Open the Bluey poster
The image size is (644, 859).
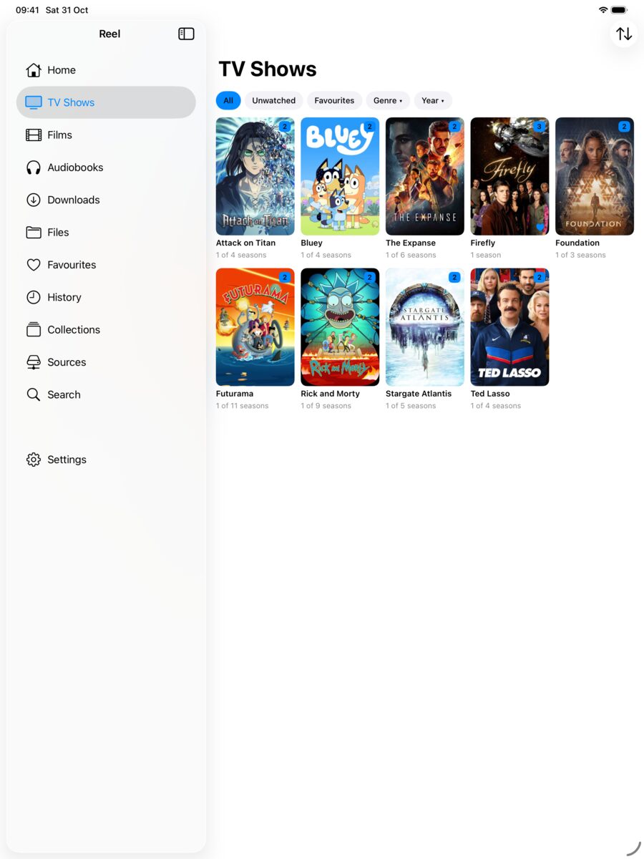(340, 176)
